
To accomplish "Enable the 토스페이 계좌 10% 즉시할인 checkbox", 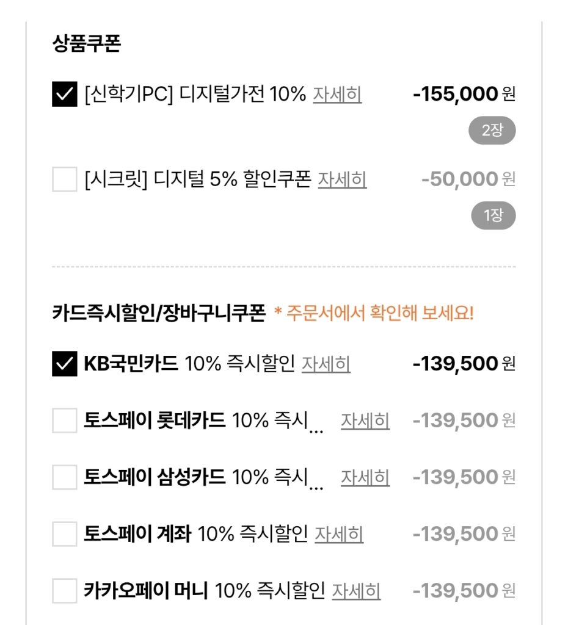I will tap(65, 534).
